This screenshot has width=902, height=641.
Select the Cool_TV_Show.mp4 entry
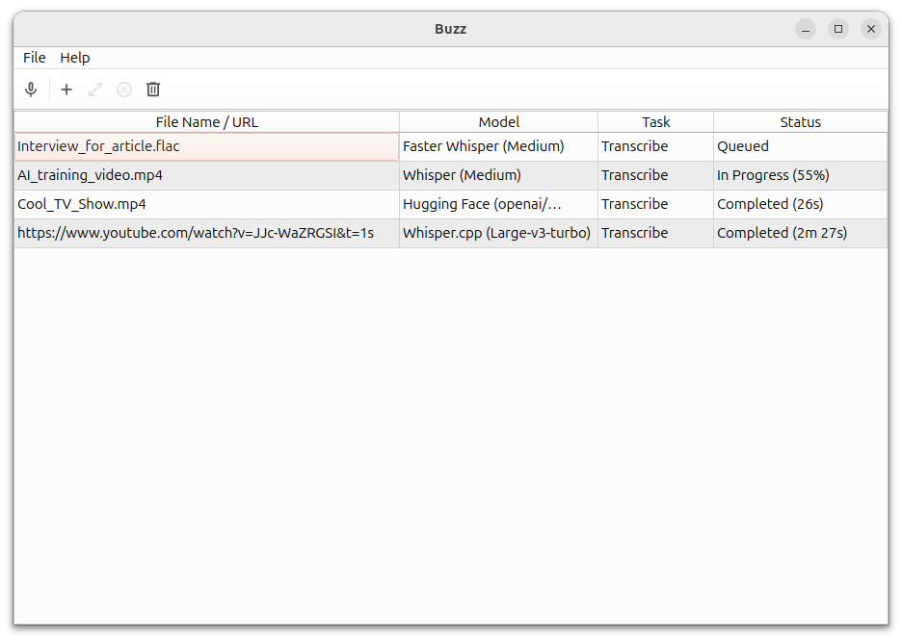click(82, 204)
